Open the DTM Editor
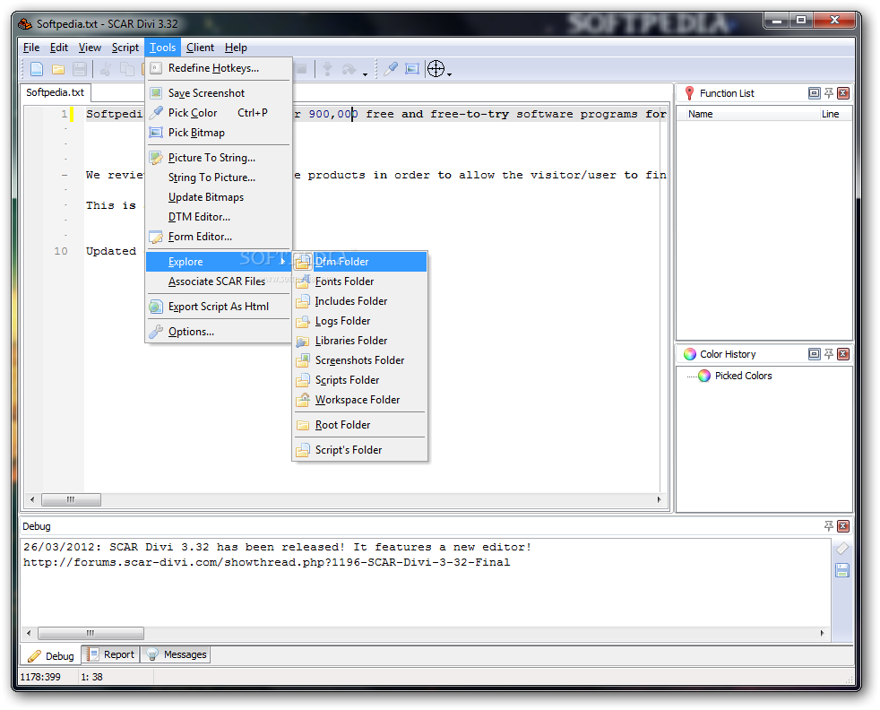 point(219,217)
